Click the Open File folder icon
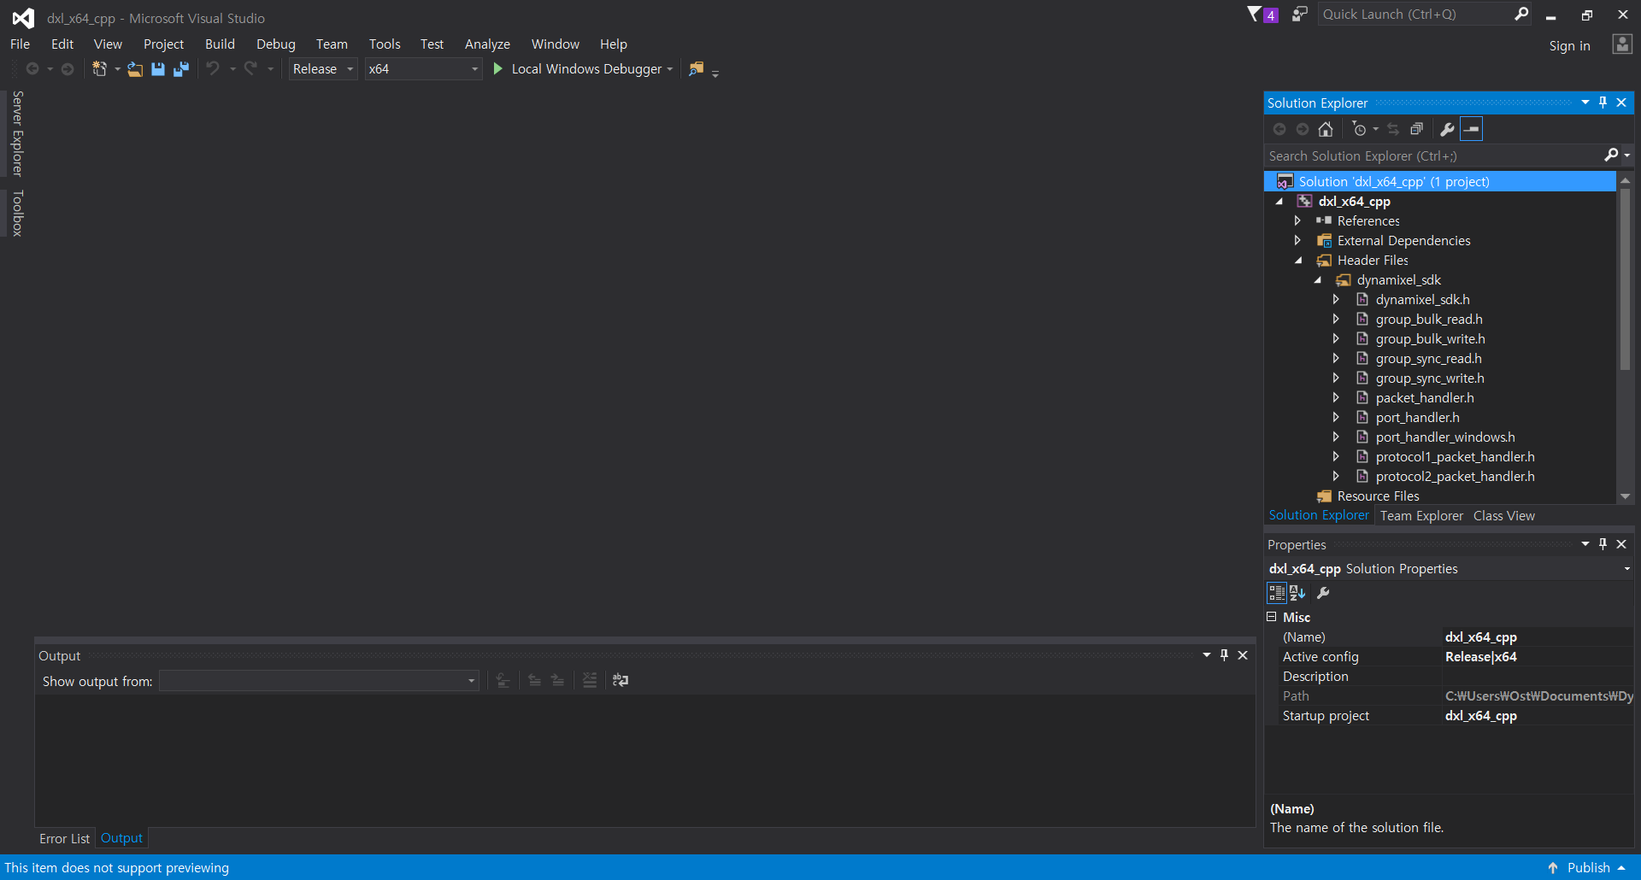1641x880 pixels. click(135, 69)
